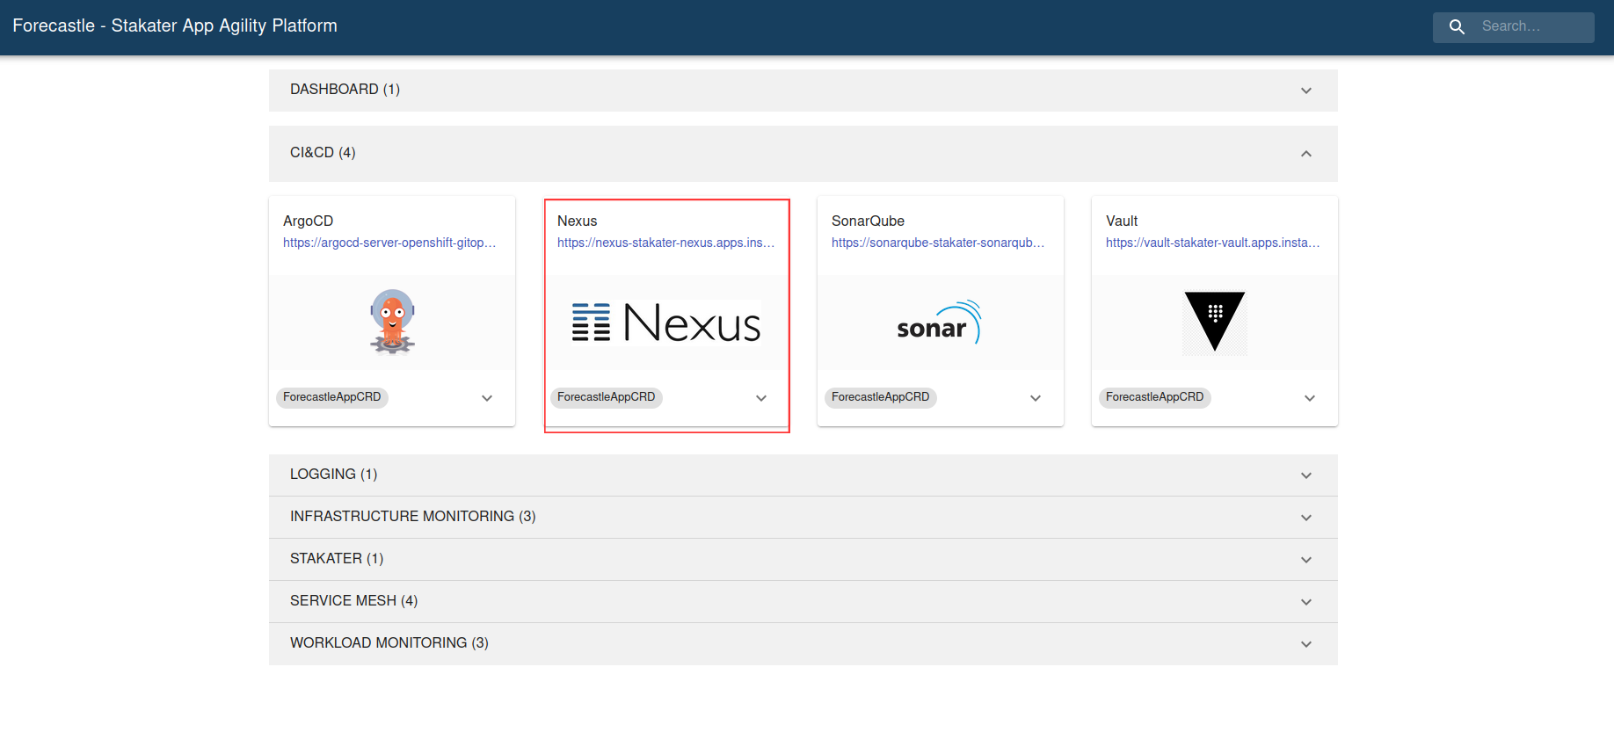Click the Forecastle platform title

pyautogui.click(x=175, y=26)
